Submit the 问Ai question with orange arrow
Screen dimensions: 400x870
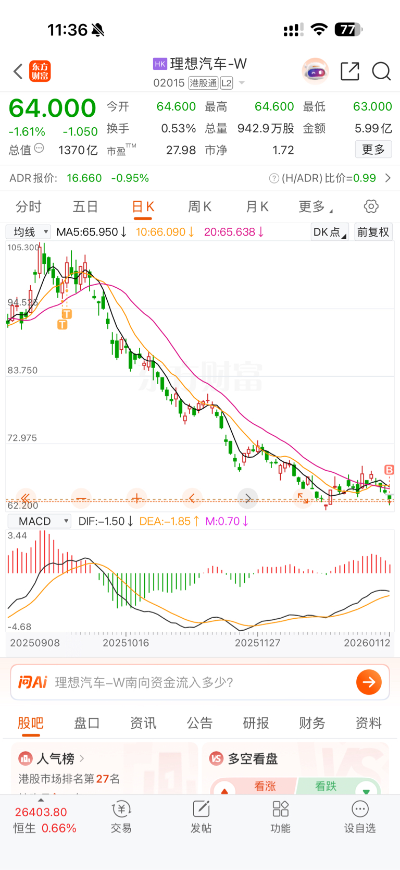[x=369, y=682]
